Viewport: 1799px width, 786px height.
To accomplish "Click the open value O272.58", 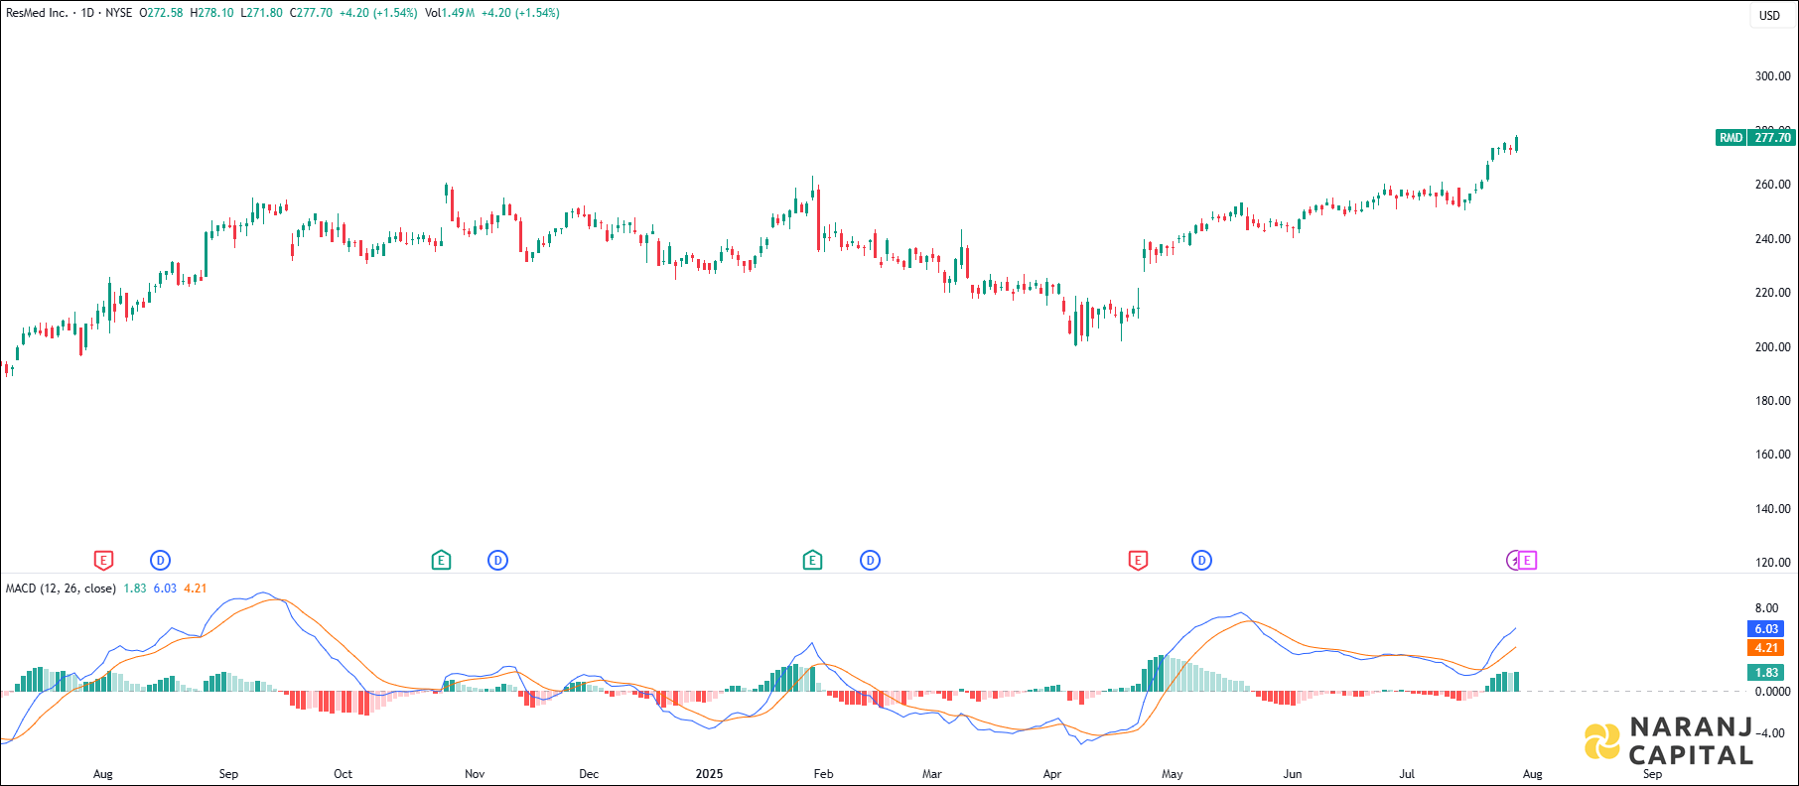I will pos(161,13).
